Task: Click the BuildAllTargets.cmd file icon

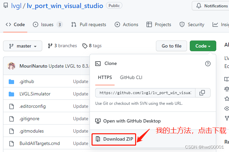Action: point(11,144)
